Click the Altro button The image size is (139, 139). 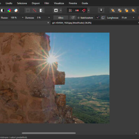click(x=61, y=18)
